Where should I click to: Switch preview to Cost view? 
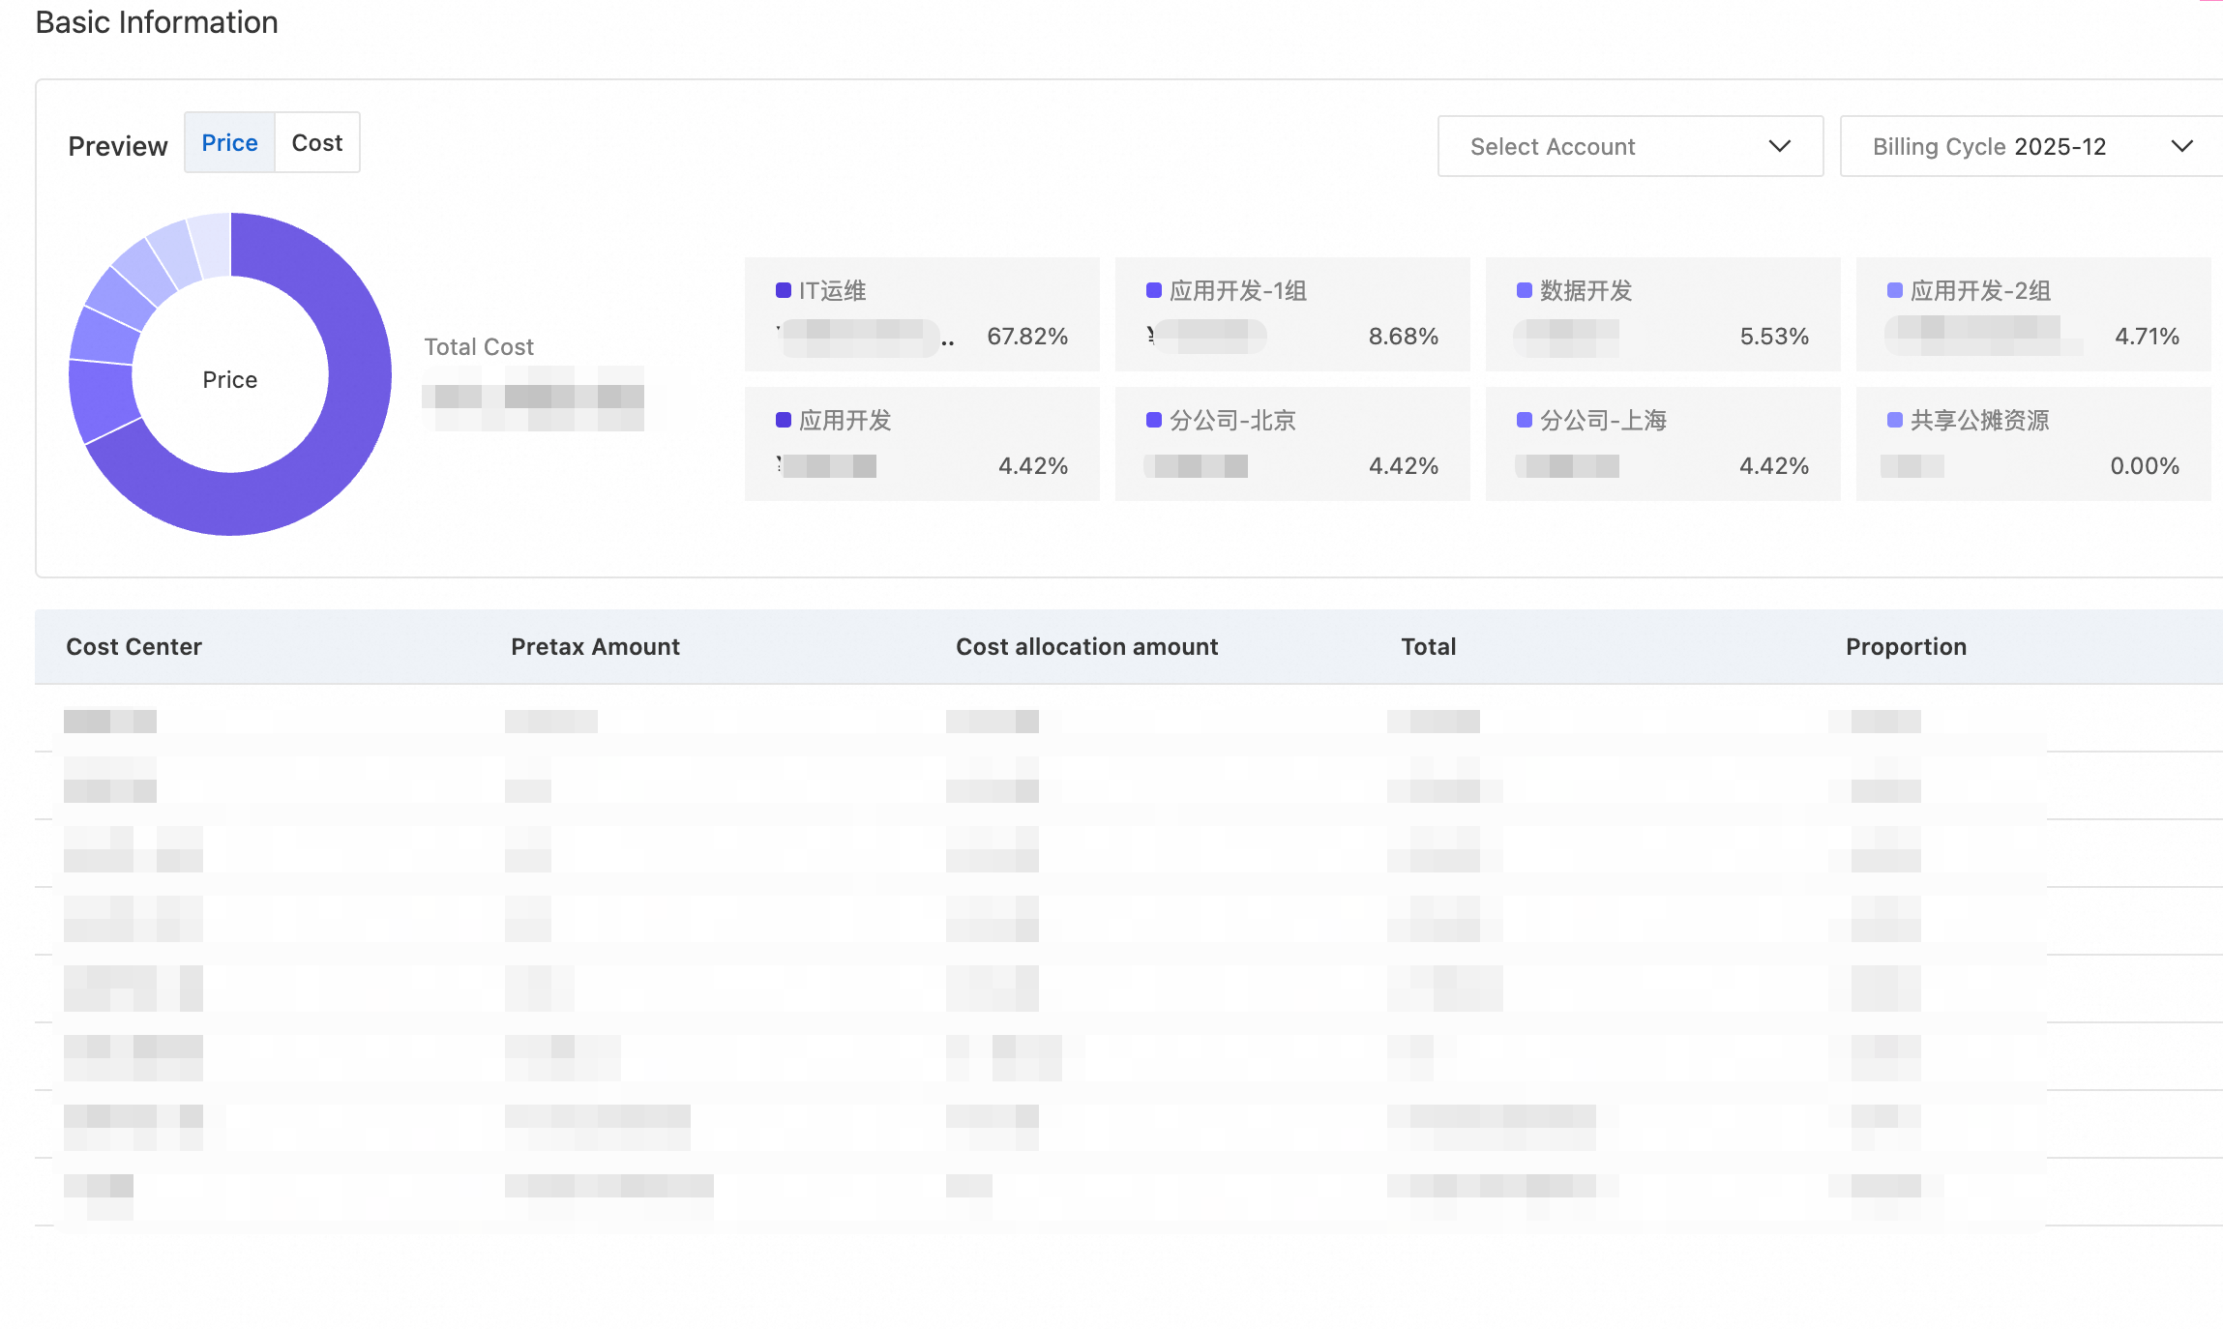click(317, 143)
